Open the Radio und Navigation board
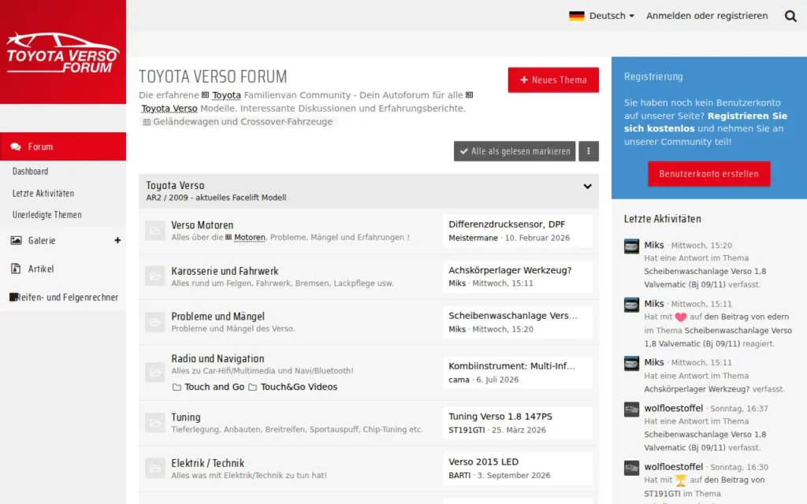Screen dimensions: 807x504 click(218, 358)
